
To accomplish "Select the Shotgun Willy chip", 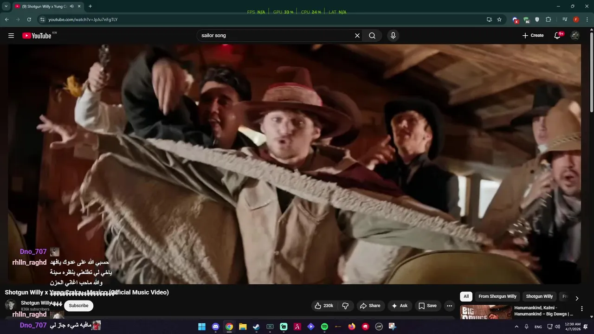I will 539,296.
